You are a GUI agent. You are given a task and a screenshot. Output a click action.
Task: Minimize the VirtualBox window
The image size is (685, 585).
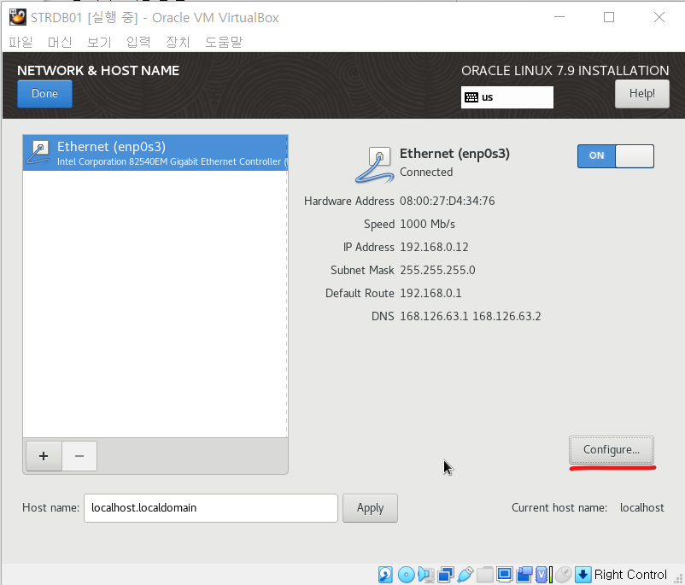pos(559,17)
